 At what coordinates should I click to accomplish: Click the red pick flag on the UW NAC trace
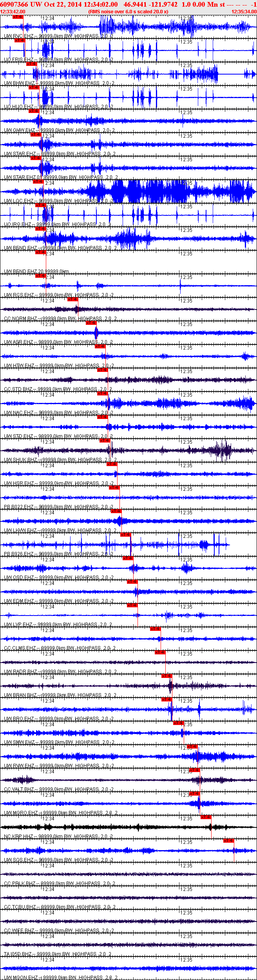[103, 393]
